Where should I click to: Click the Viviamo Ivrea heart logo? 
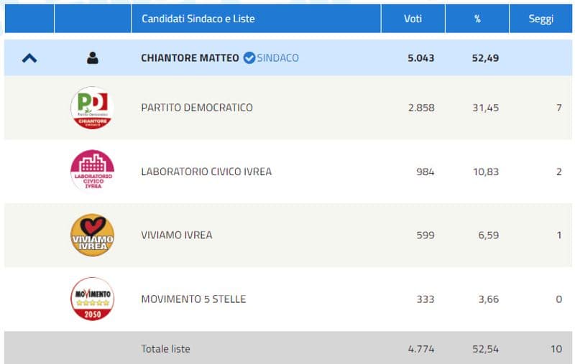coord(92,235)
